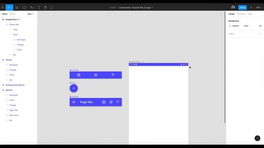The height and width of the screenshot is (148, 264).
Task: Click the E5E5E5 hex value field
Action: (x=236, y=26)
